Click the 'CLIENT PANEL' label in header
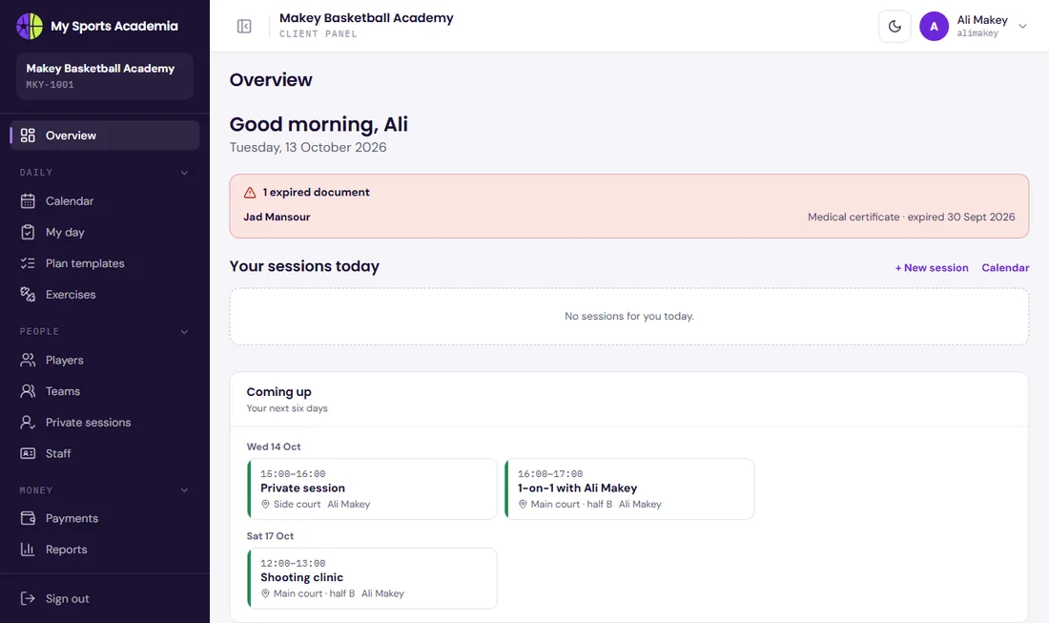 [319, 34]
